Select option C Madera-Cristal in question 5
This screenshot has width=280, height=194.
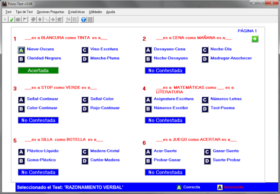(x=84, y=152)
